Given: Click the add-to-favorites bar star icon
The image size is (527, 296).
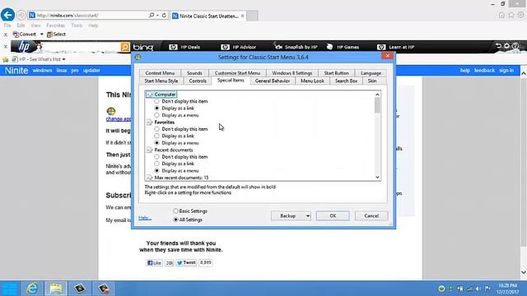Looking at the screenshot, I should 6,59.
